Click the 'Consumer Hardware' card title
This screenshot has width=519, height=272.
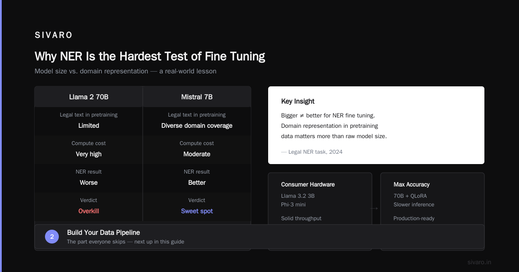click(308, 184)
